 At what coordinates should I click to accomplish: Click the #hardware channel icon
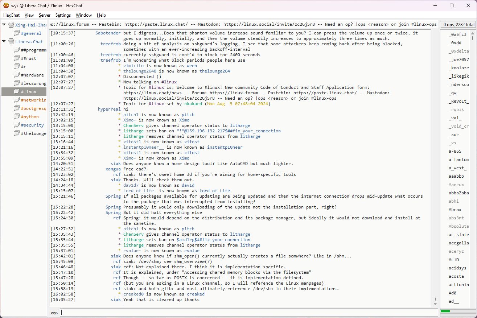coord(17,75)
